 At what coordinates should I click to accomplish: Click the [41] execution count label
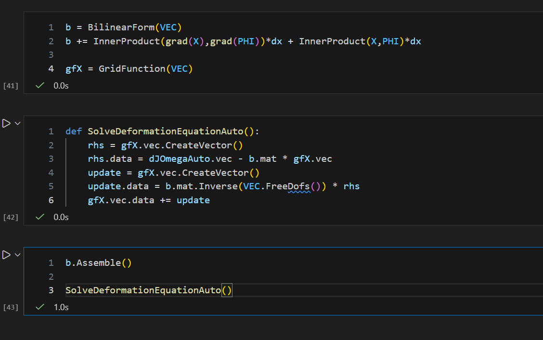click(11, 86)
